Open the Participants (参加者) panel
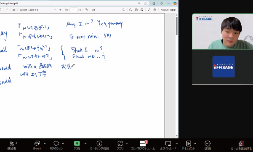The height and width of the screenshot is (152, 253). 12,145
